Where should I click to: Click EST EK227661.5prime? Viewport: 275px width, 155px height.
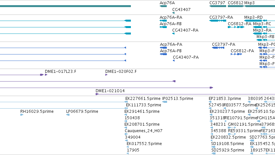coord(143,99)
